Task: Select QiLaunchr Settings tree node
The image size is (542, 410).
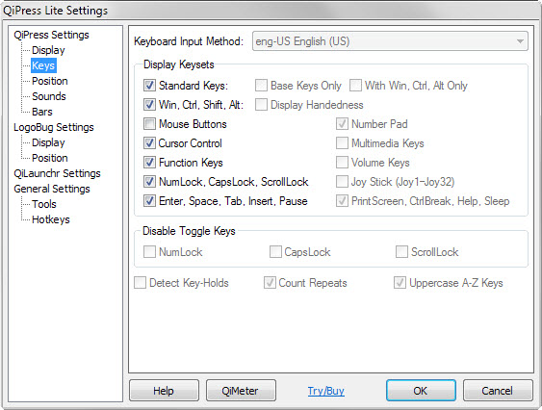Action: pyautogui.click(x=57, y=173)
